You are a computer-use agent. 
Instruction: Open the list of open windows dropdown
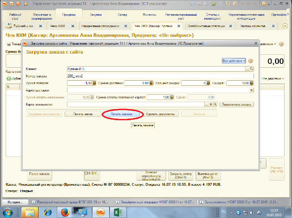click(285, 26)
